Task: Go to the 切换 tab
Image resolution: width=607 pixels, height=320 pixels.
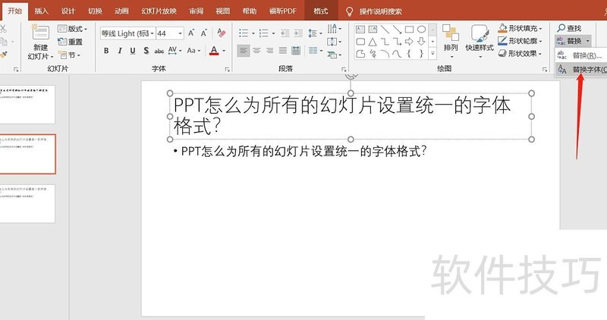Action: click(95, 11)
